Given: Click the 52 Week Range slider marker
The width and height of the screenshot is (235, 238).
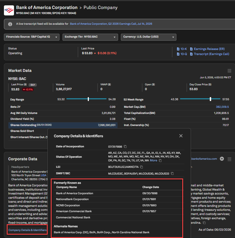Looking at the screenshot, I should point(210,99).
